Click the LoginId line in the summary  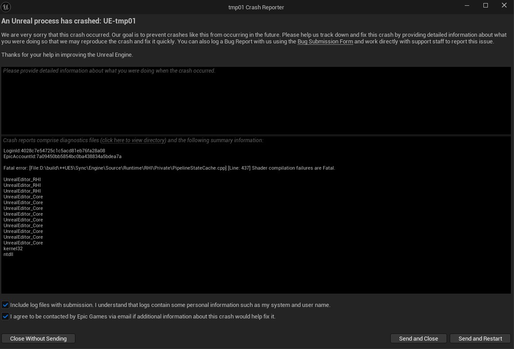[x=55, y=151]
